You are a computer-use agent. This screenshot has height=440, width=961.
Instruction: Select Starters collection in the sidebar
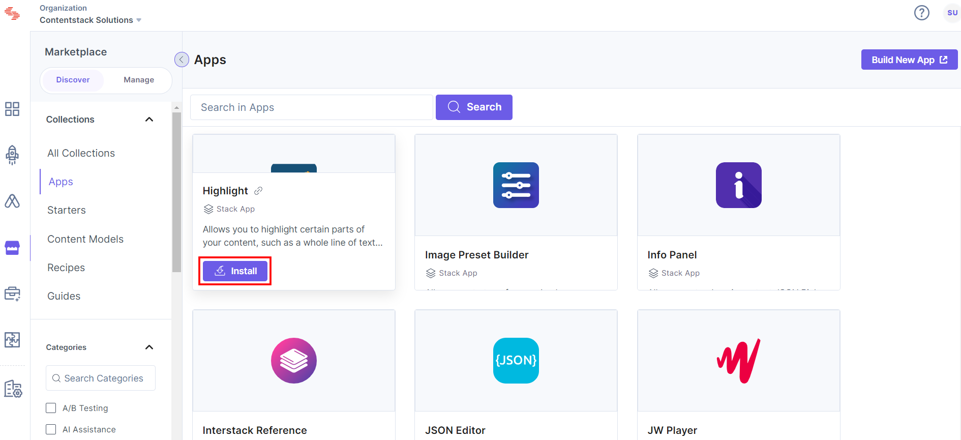tap(67, 210)
